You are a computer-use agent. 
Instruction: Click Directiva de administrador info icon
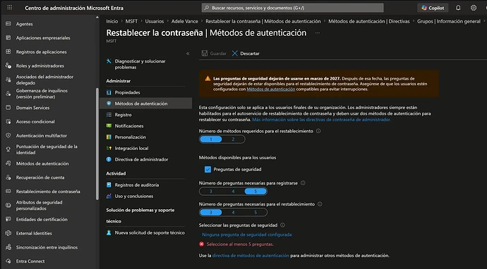(109, 159)
